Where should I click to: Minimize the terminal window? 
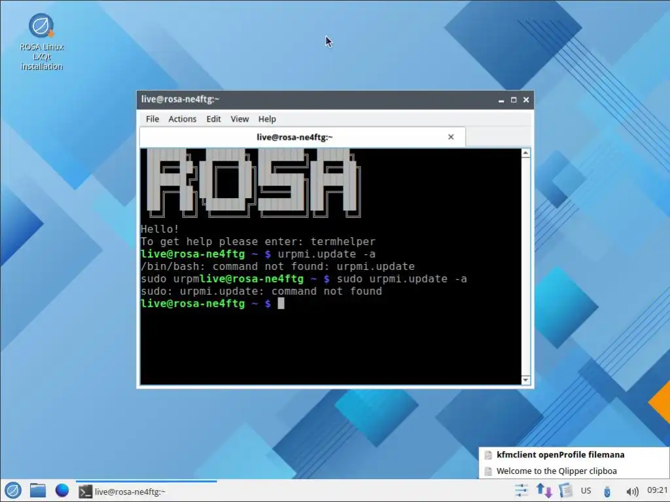click(x=501, y=100)
